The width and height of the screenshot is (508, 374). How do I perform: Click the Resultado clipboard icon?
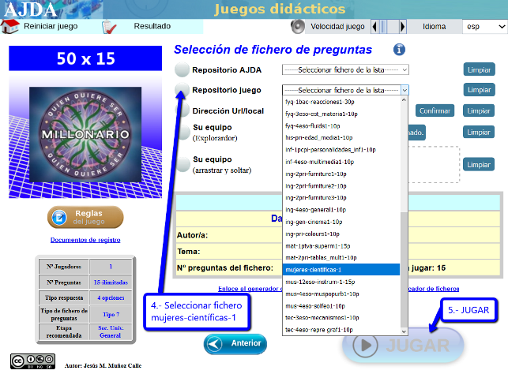click(110, 27)
